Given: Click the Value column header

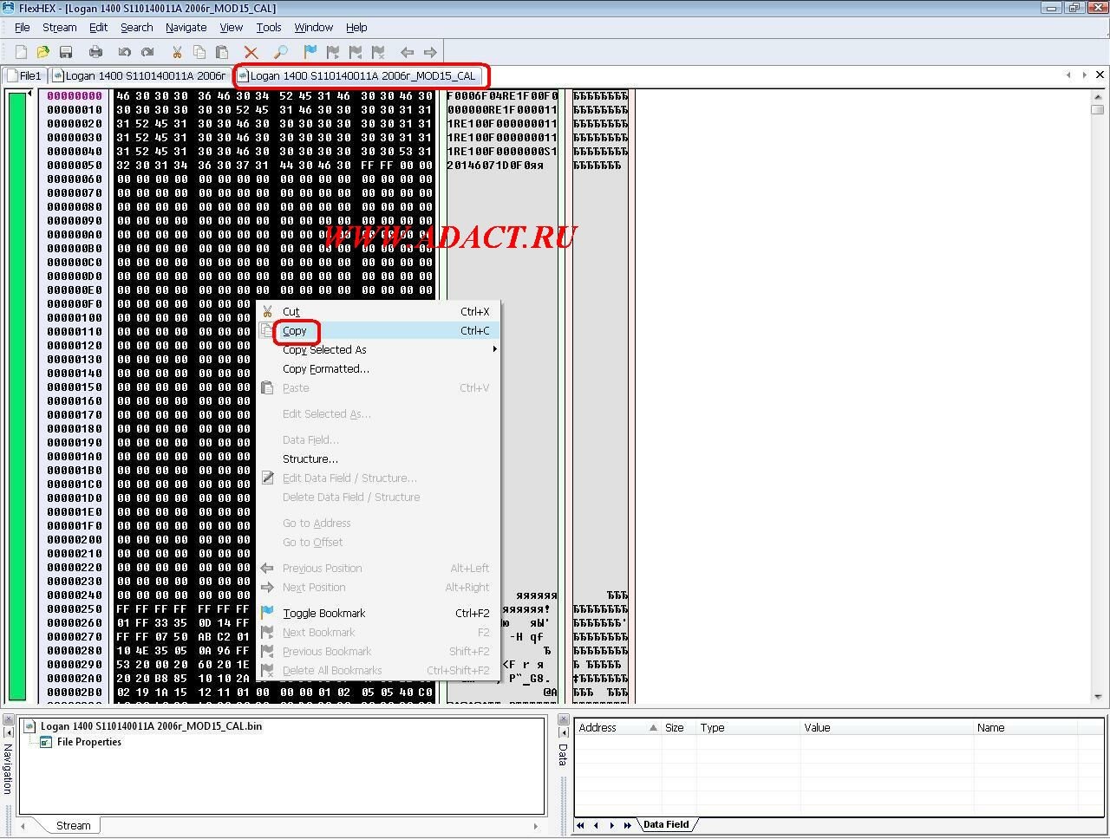Looking at the screenshot, I should click(x=887, y=728).
